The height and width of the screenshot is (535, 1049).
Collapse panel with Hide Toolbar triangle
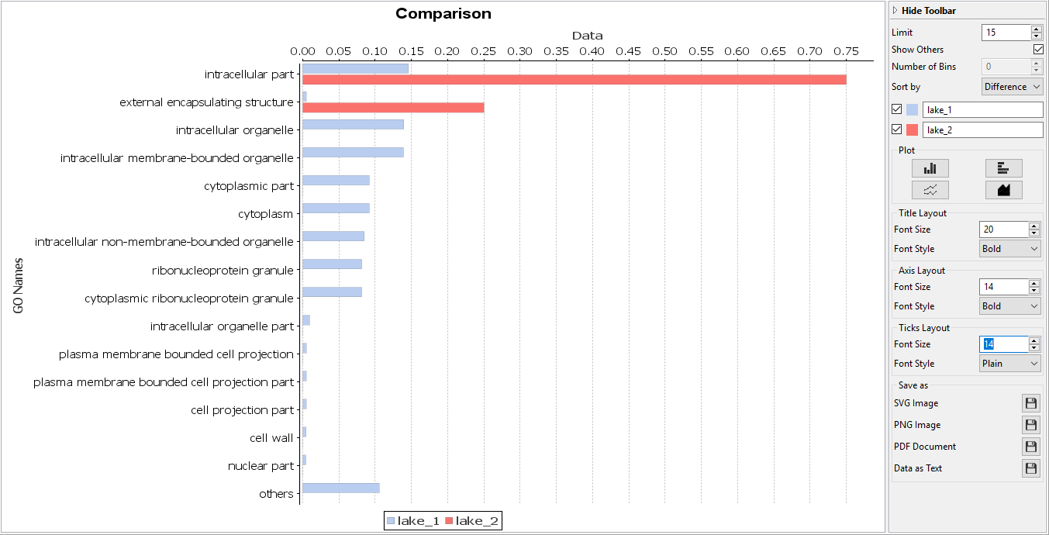click(895, 11)
